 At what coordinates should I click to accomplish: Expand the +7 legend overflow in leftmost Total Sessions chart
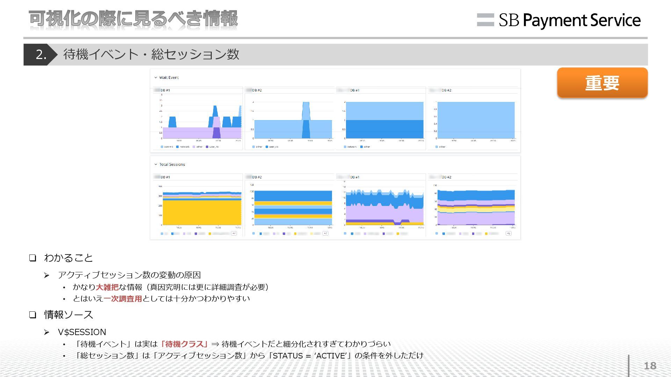coord(234,234)
